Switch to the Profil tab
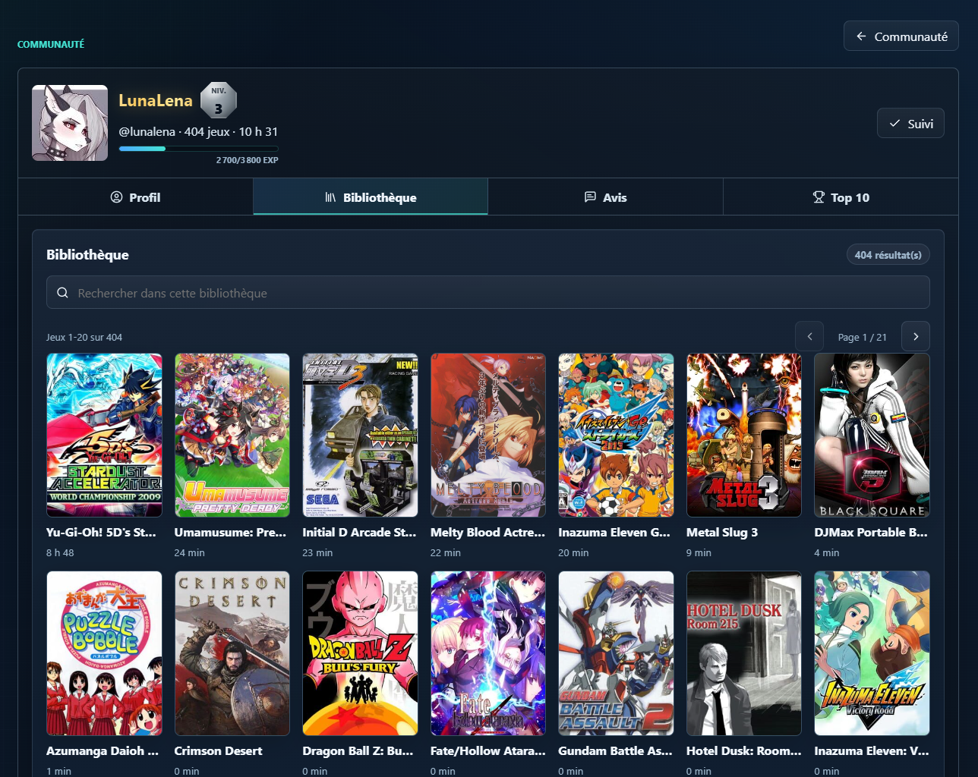This screenshot has width=978, height=777. (x=135, y=197)
